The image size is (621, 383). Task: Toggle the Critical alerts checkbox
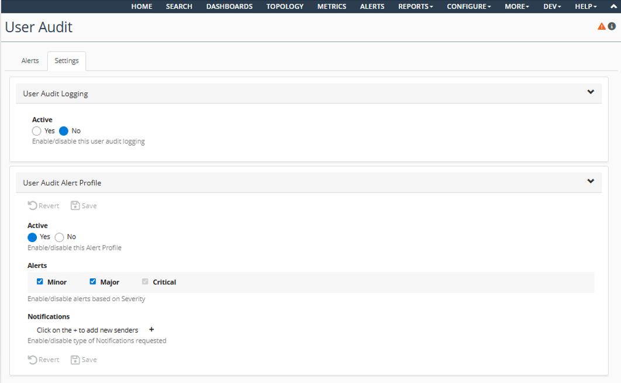tap(145, 282)
